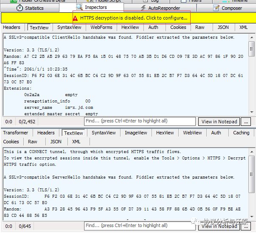Viewport: 256px width, 233px height.
Task: Open the response JSON tab
Action: pos(56,142)
